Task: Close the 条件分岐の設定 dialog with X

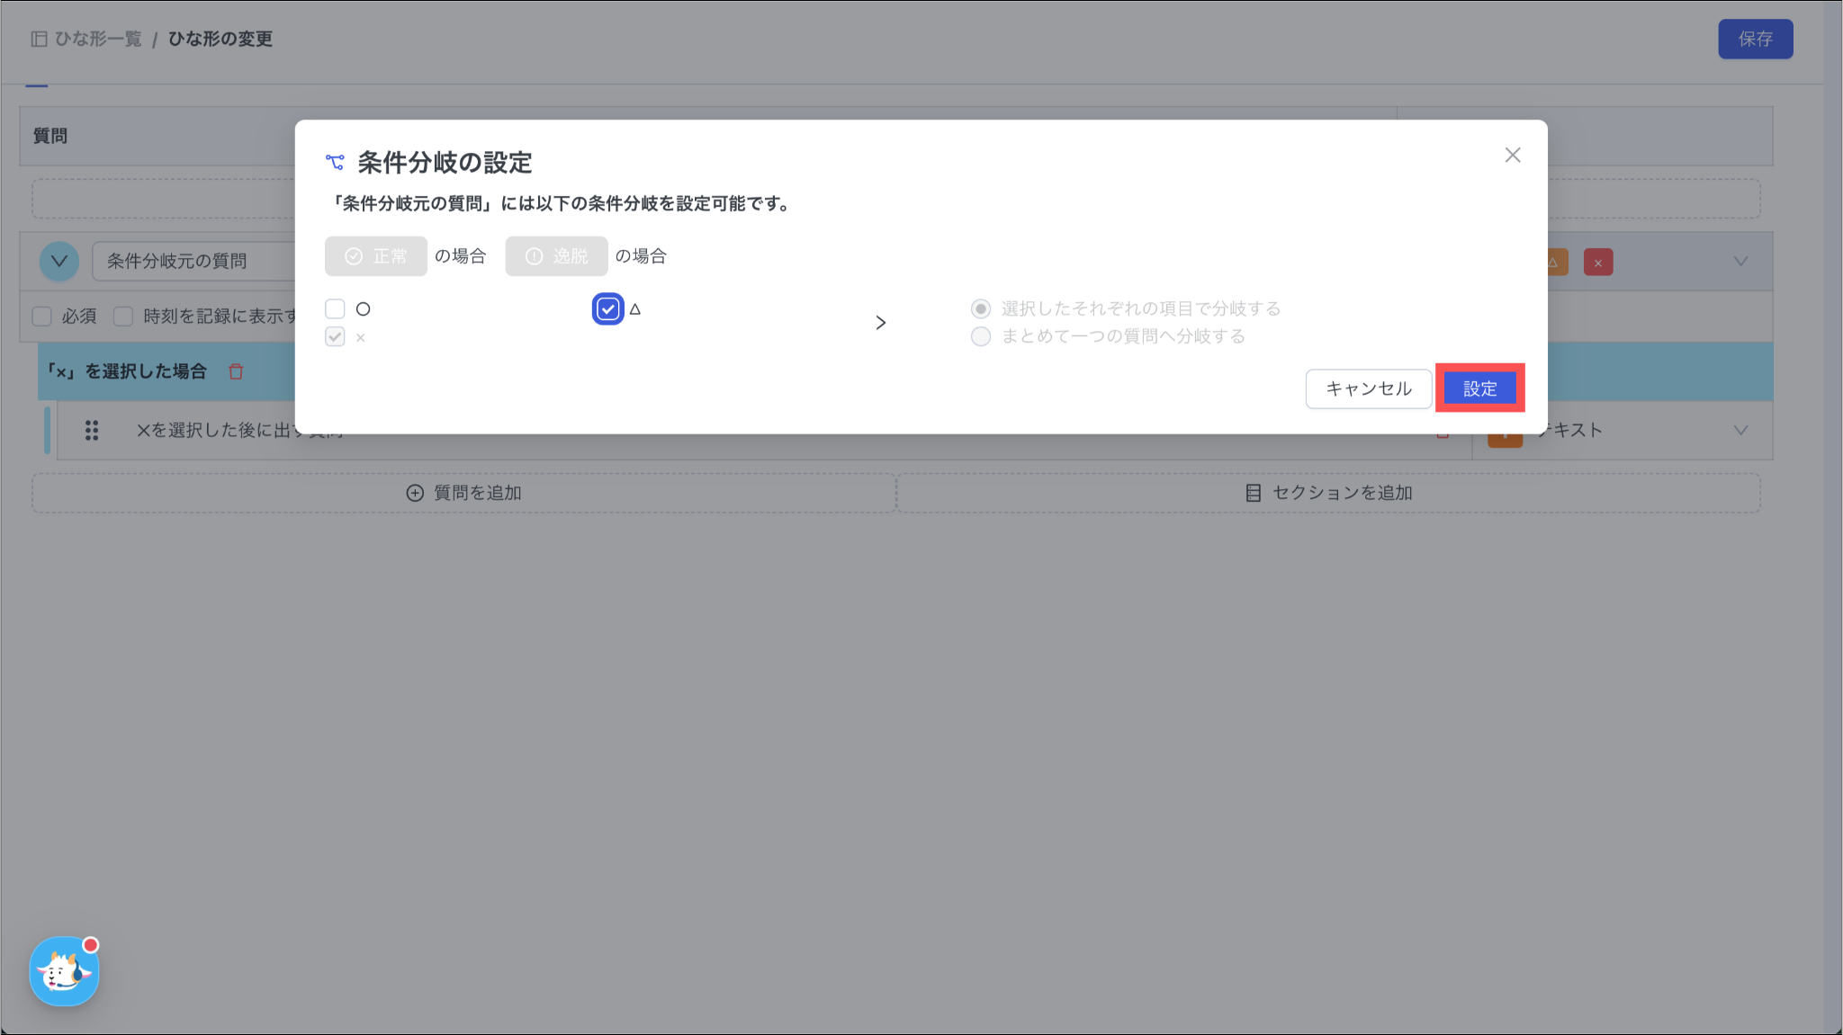Action: [x=1512, y=156]
